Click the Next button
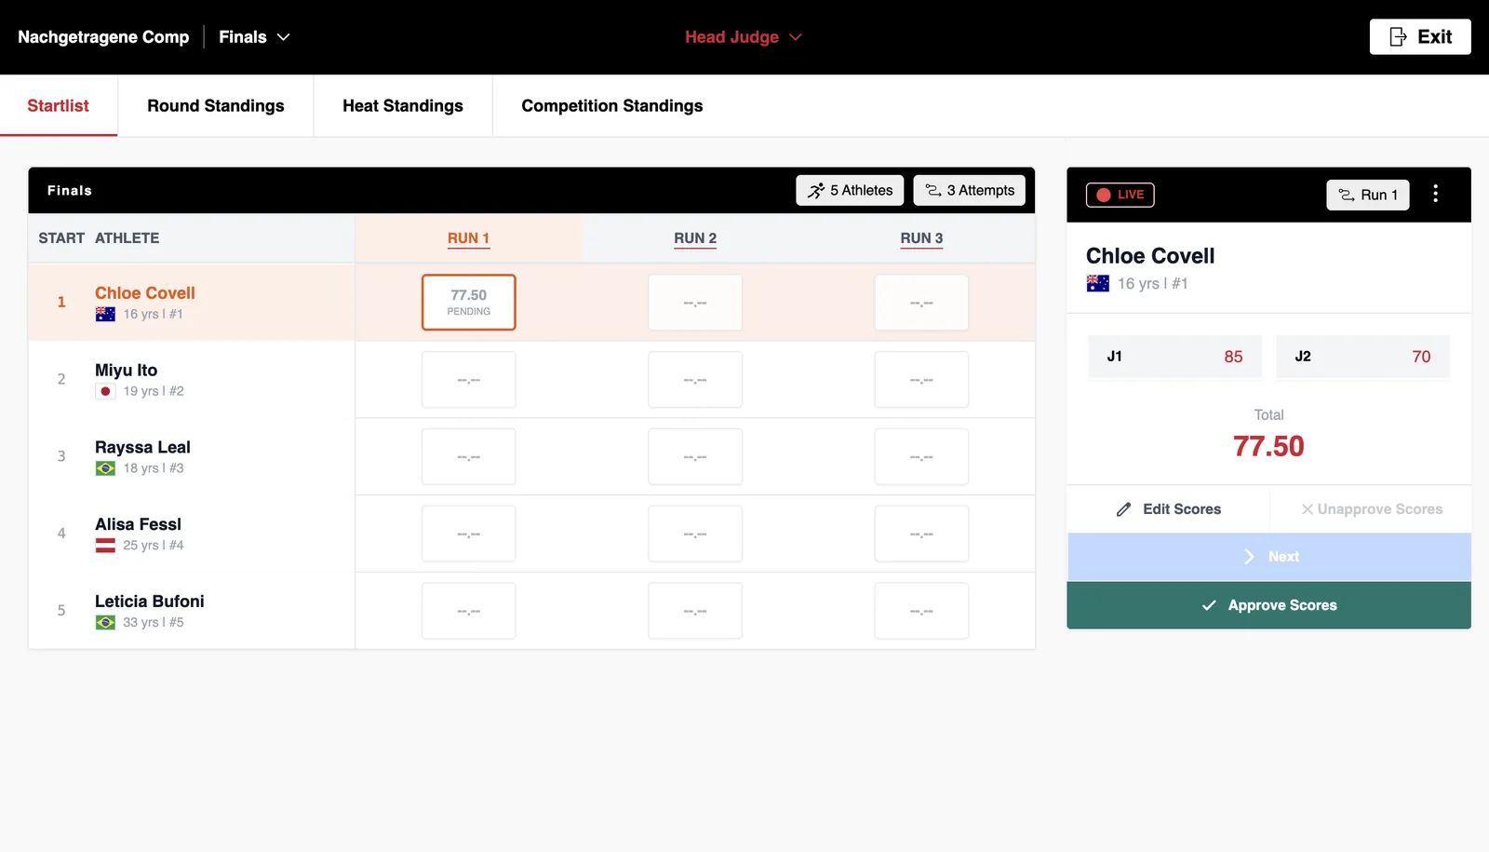Viewport: 1489px width, 852px height. 1269,557
